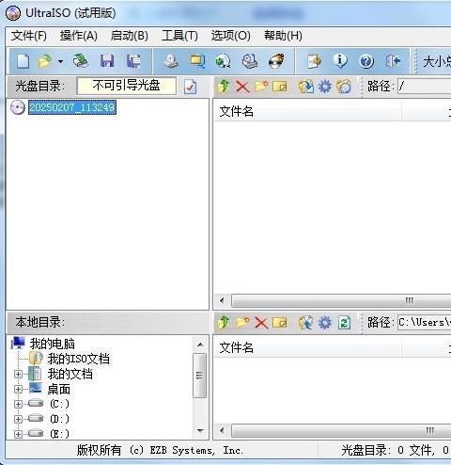Screen dimensions: 451x465
Task: Save the ISO with floppy disk icon
Action: [x=107, y=61]
